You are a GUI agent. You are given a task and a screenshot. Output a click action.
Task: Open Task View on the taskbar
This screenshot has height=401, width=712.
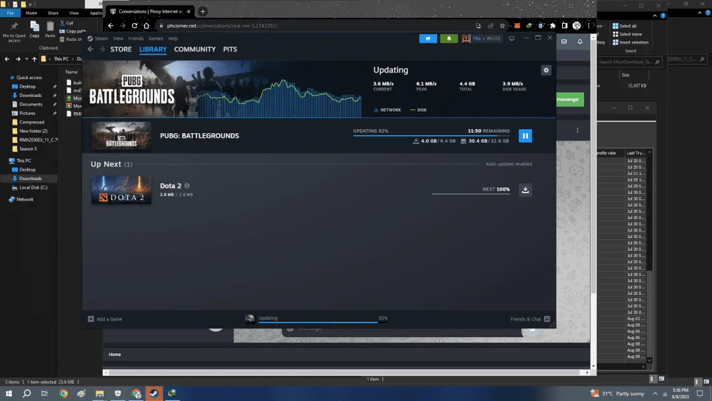click(44, 394)
